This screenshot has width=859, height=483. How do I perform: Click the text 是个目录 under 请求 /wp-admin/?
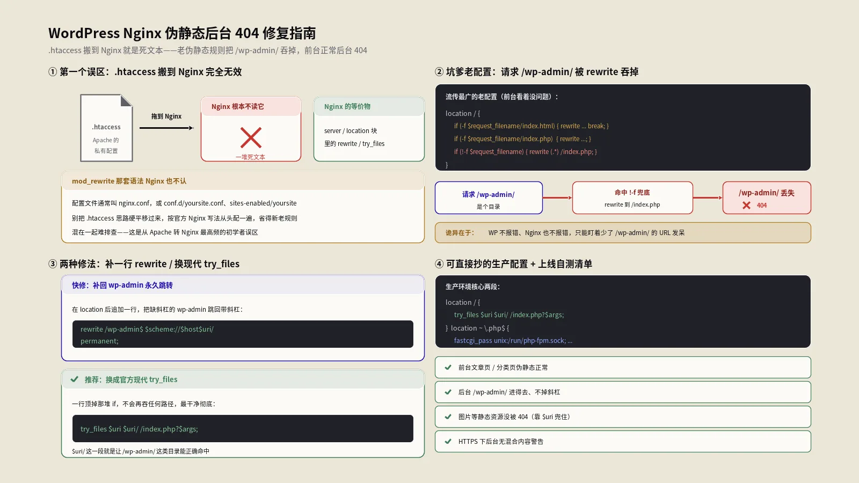489,207
